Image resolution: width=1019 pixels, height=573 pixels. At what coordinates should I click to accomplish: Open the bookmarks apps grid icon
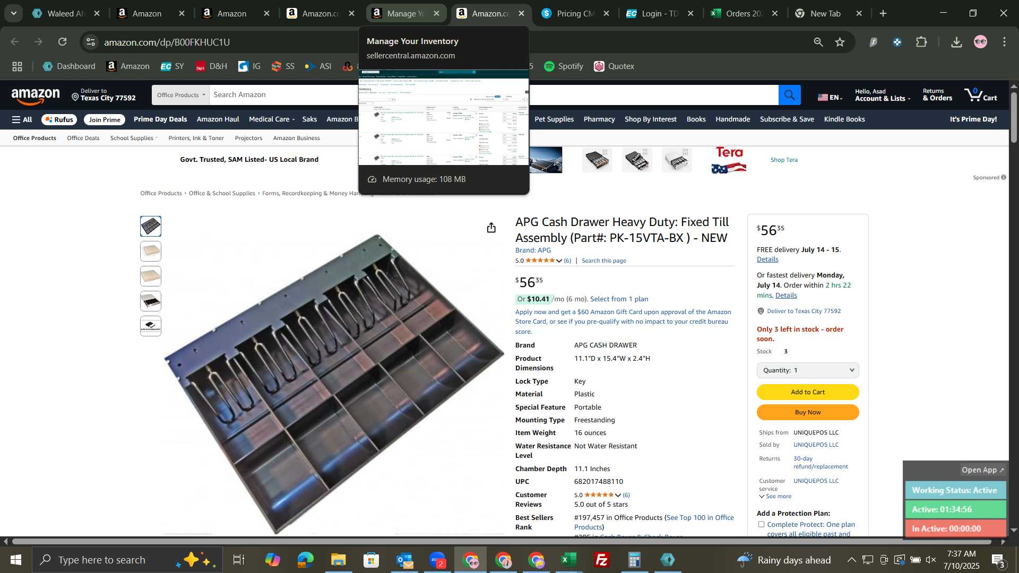pyautogui.click(x=18, y=66)
